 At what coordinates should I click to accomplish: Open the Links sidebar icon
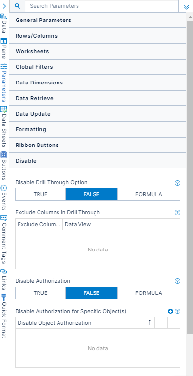[4, 272]
